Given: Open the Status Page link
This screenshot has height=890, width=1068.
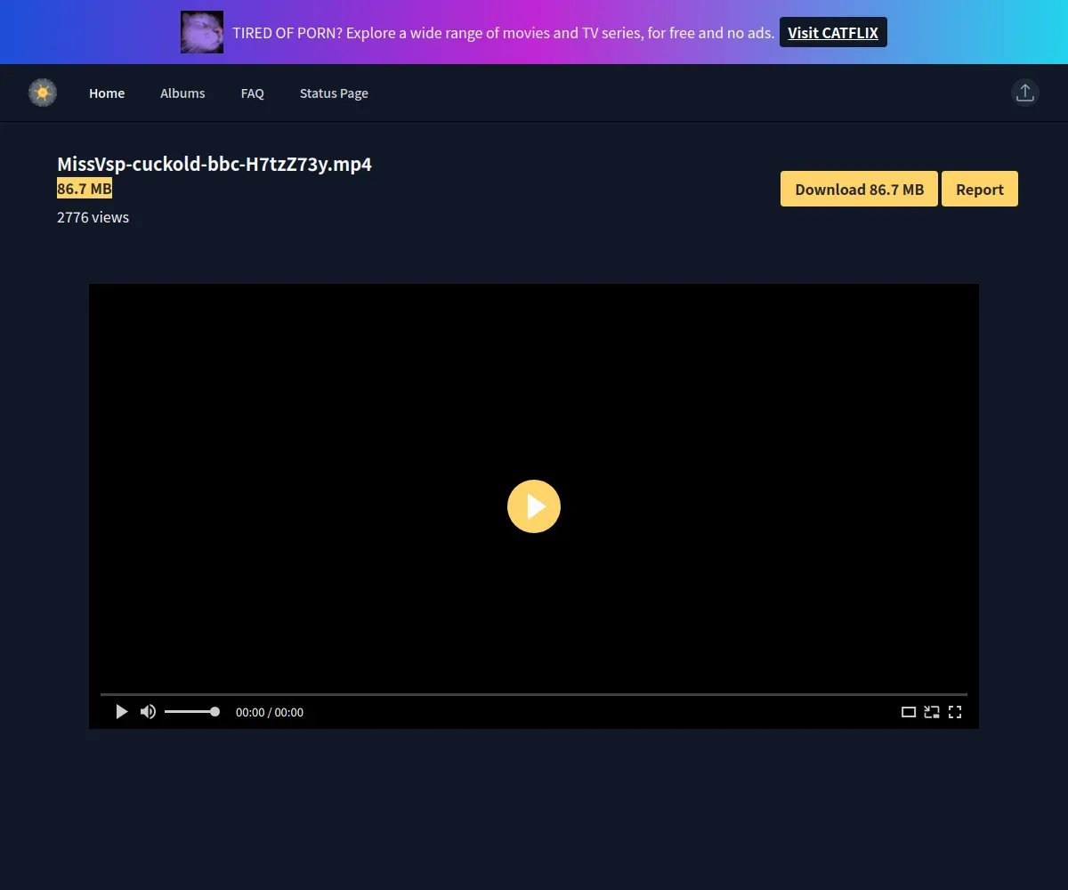Looking at the screenshot, I should [334, 93].
